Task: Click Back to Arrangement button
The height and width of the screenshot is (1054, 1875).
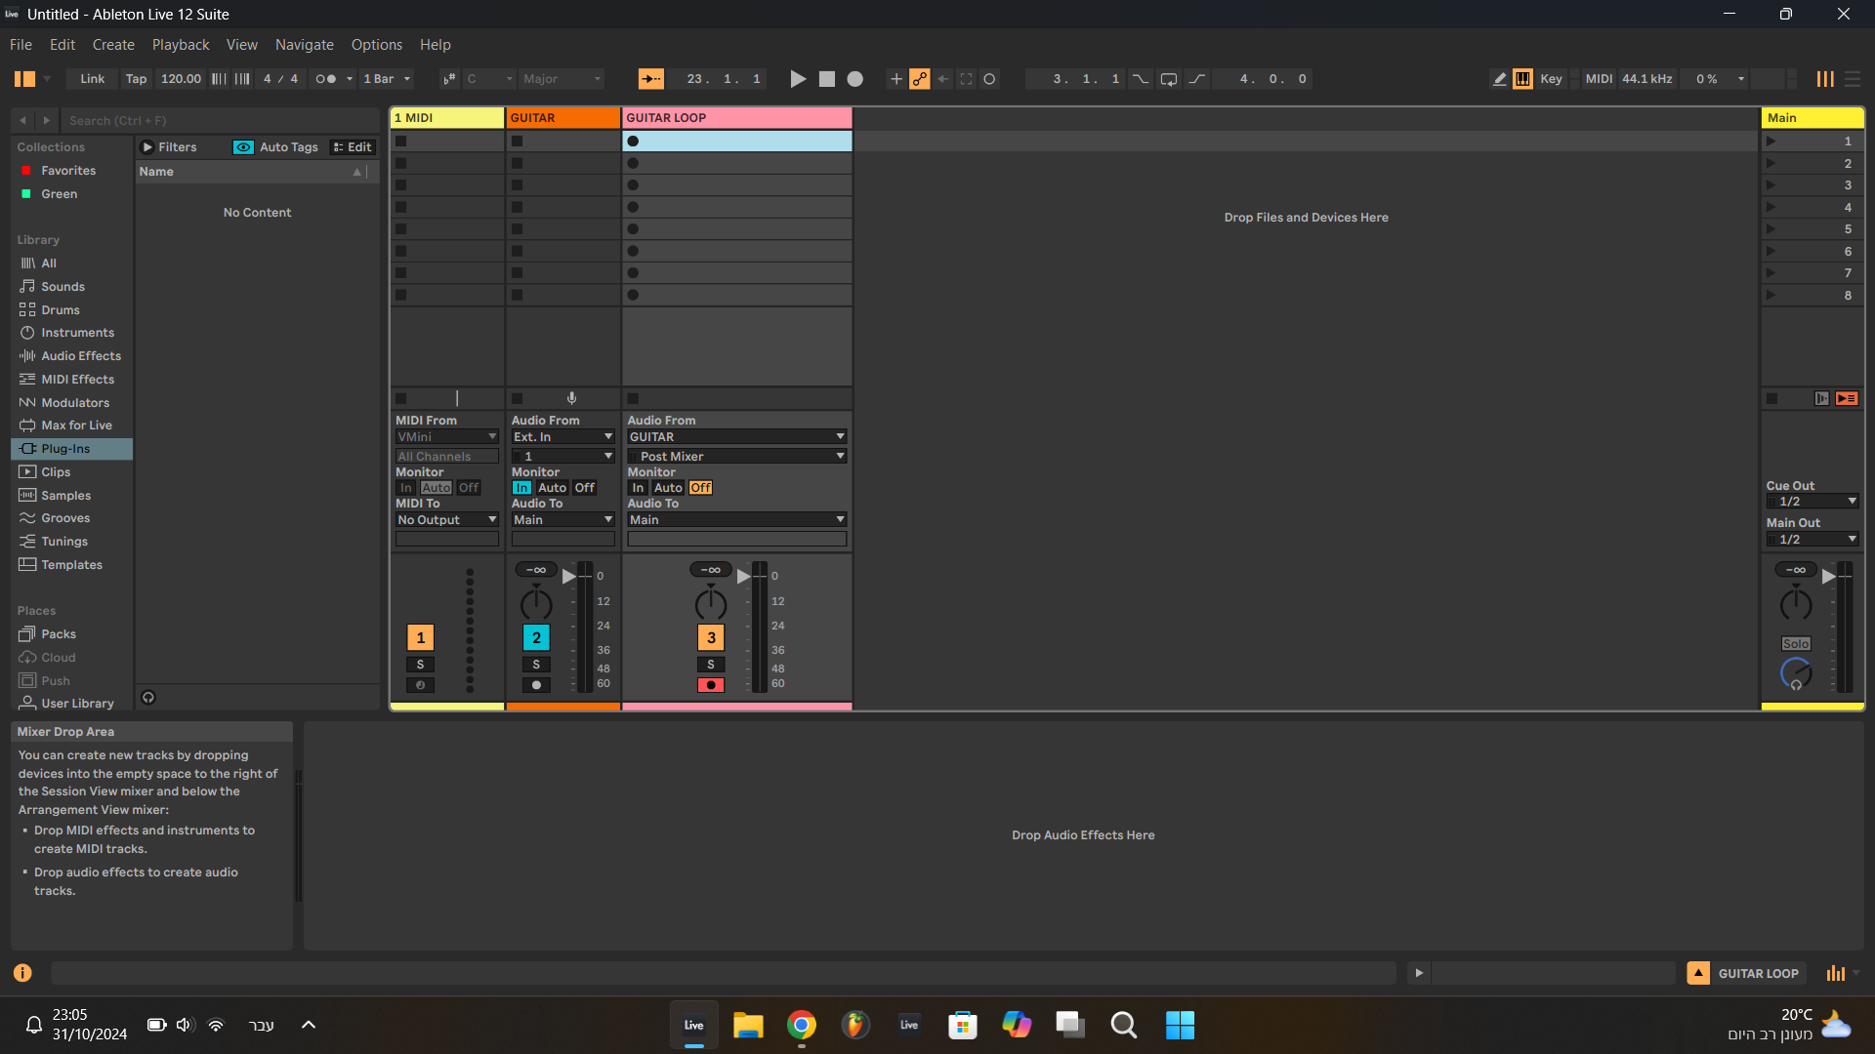Action: coord(1847,398)
